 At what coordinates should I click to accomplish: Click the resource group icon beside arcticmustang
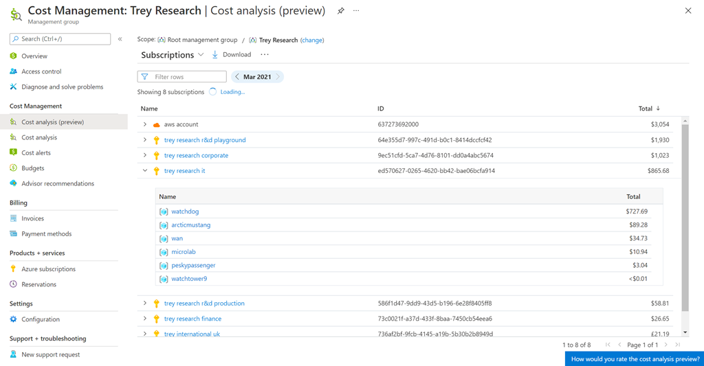[164, 225]
